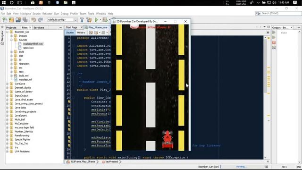Click the New File toolbar icon
302x170 pixels.
(5, 20)
